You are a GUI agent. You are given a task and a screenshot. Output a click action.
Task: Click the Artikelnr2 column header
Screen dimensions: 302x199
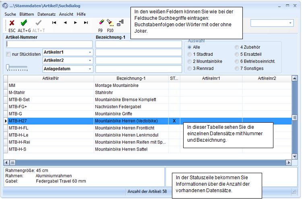(267, 78)
